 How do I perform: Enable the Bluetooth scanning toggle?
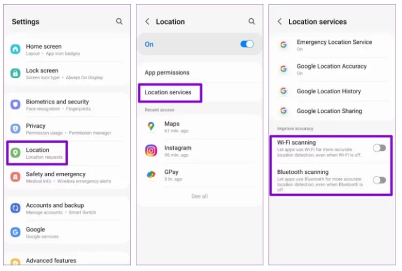[x=379, y=180]
